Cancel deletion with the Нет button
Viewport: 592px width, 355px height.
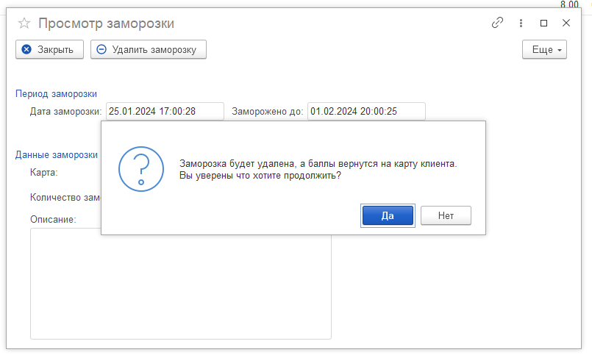pyautogui.click(x=446, y=215)
